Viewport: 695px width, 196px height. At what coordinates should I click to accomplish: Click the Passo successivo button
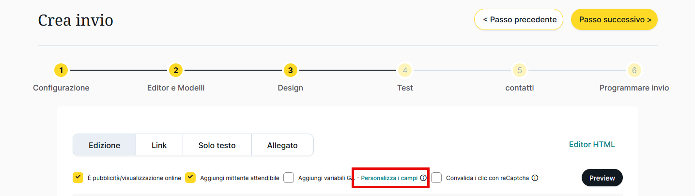click(x=614, y=20)
